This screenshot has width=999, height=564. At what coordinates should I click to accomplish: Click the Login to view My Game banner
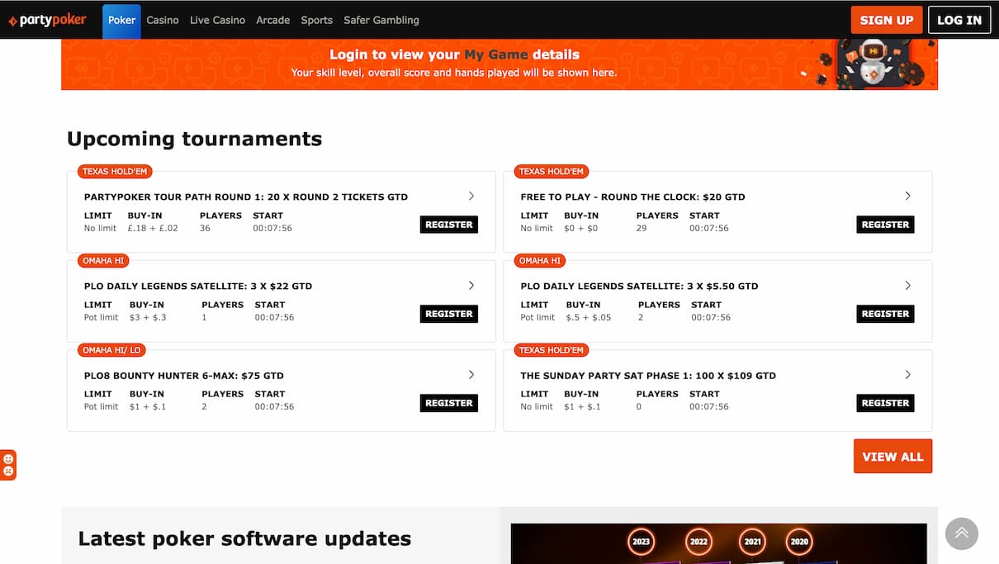point(500,64)
